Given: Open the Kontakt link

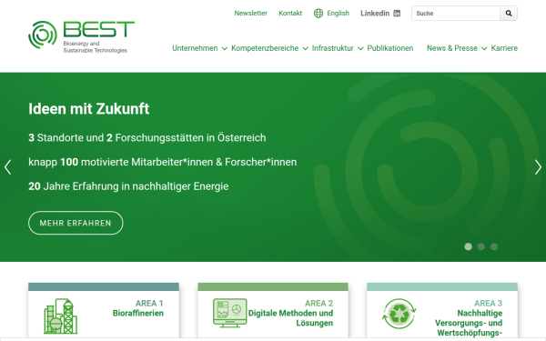Looking at the screenshot, I should coord(290,14).
